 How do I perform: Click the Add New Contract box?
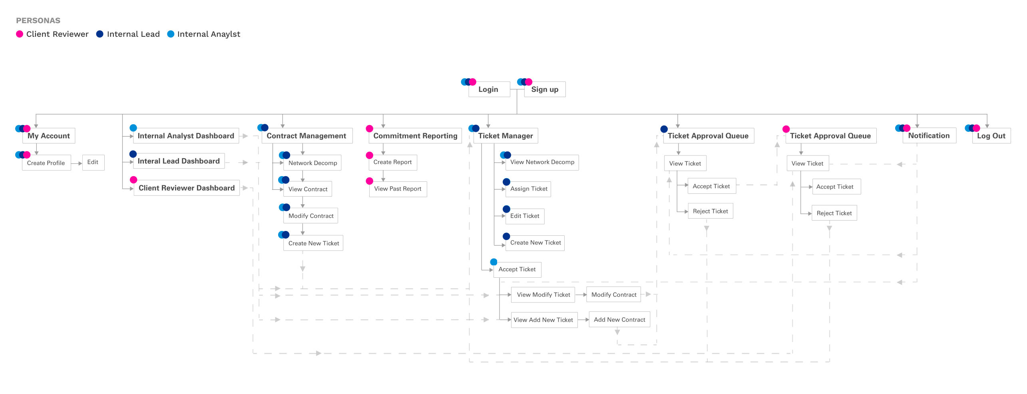619,319
